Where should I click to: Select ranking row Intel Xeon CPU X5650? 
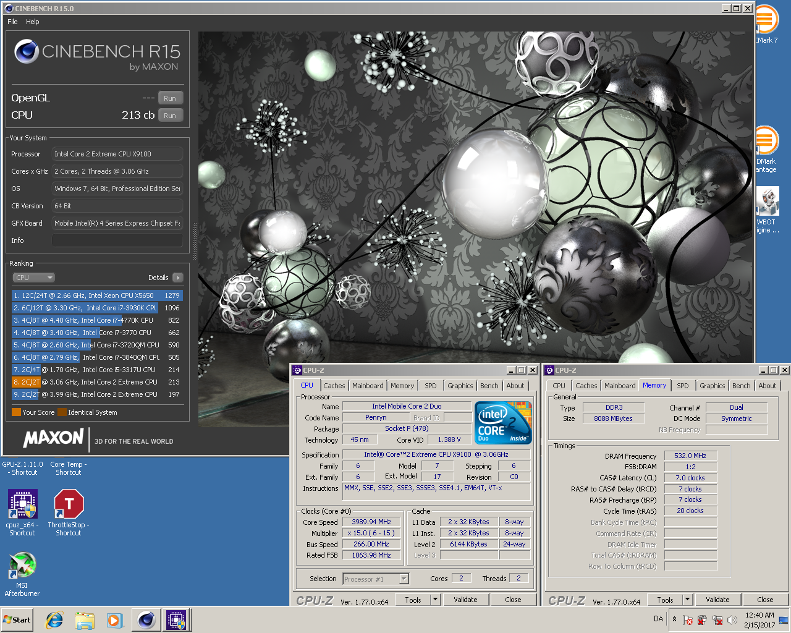97,295
